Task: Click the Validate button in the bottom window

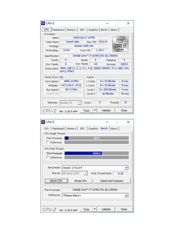Action: click(106, 209)
